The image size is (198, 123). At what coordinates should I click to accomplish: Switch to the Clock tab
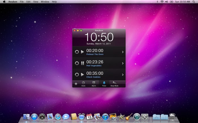(83, 84)
